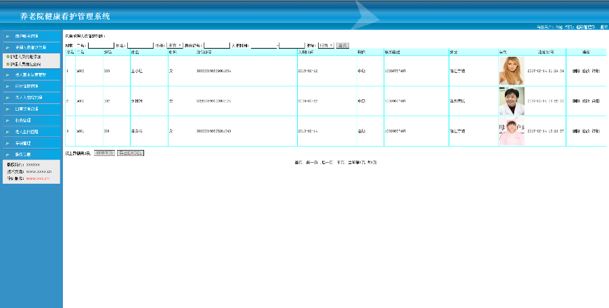
Task: Open the 性别 filter dropdown
Action: [x=175, y=45]
